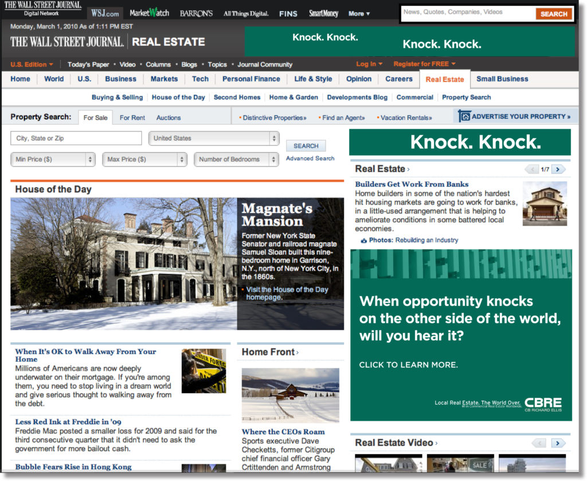This screenshot has width=587, height=481.
Task: Click the orange SEARCH button at top
Action: point(554,14)
